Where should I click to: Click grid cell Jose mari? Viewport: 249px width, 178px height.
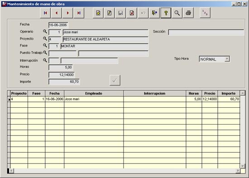click(x=94, y=99)
